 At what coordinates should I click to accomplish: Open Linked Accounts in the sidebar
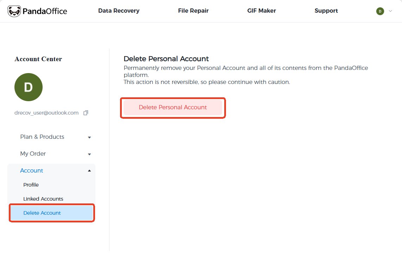43,199
